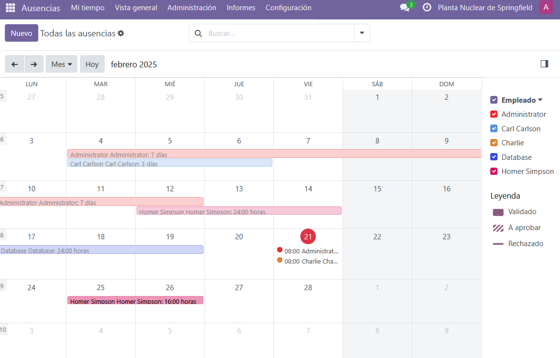Toggle the side panel icon
The height and width of the screenshot is (358, 560).
click(x=544, y=64)
